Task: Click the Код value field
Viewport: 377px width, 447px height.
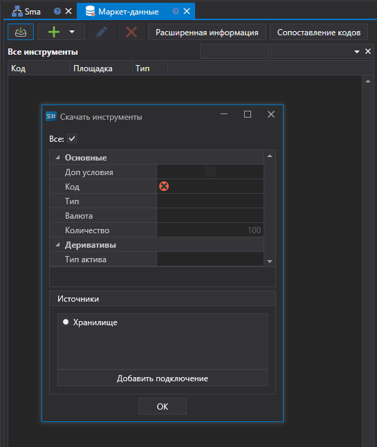Action: point(210,186)
